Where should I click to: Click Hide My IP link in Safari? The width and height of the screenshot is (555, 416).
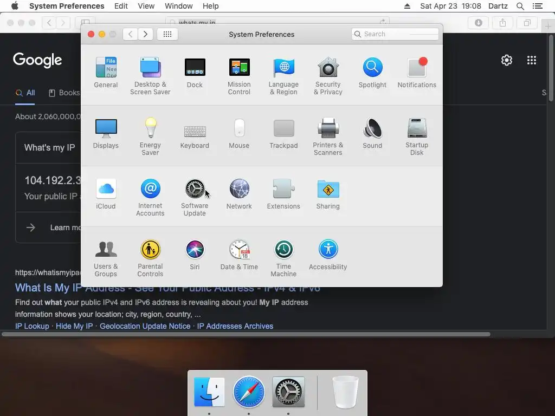74,326
